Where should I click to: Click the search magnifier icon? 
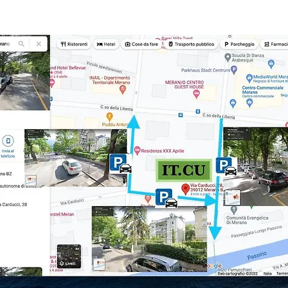(x=21, y=44)
